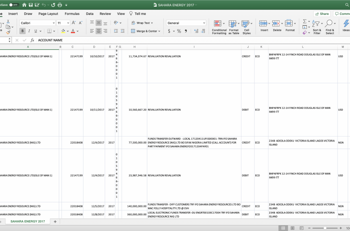Open Find & Select
The width and height of the screenshot is (350, 231).
[330, 27]
